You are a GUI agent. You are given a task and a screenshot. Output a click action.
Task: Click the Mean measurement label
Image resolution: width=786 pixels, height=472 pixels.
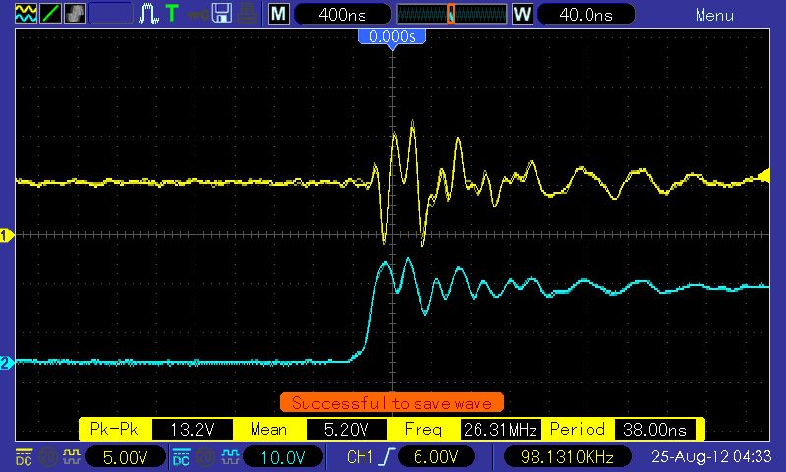coord(268,430)
